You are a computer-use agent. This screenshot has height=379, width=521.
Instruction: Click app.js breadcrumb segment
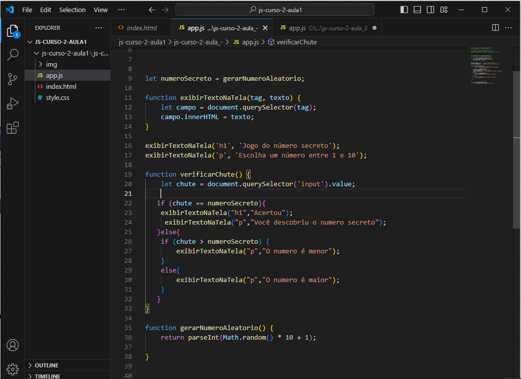[246, 42]
